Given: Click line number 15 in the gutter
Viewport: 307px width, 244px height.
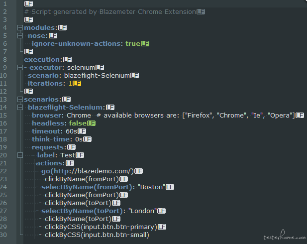Looking at the screenshot, I should point(3,115).
